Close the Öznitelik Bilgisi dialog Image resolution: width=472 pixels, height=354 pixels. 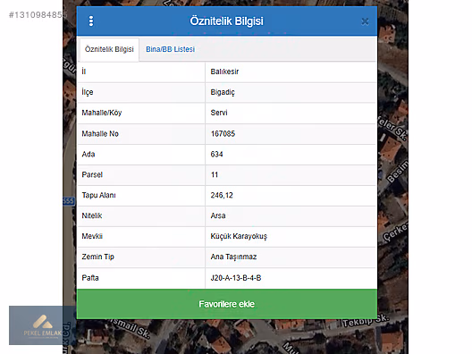(x=365, y=21)
